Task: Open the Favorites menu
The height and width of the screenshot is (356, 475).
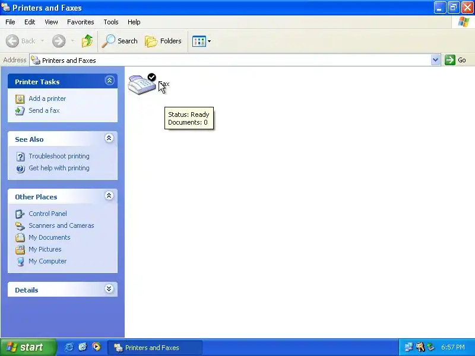Action: [x=81, y=22]
